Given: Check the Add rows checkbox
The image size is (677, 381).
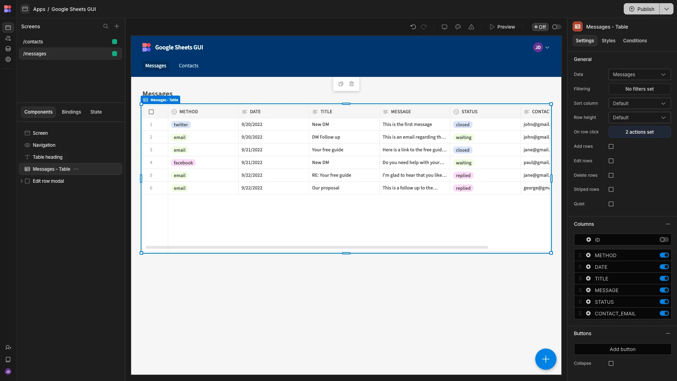Looking at the screenshot, I should 611,146.
